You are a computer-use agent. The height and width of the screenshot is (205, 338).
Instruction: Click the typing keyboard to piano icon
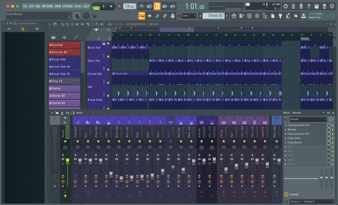pos(141,16)
